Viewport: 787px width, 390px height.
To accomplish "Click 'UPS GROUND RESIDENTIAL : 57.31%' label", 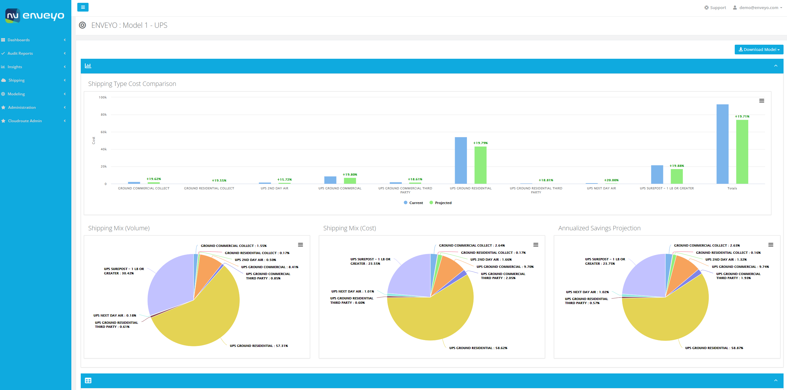I will [259, 346].
